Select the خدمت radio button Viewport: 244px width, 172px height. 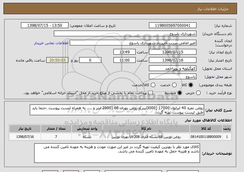point(174,85)
